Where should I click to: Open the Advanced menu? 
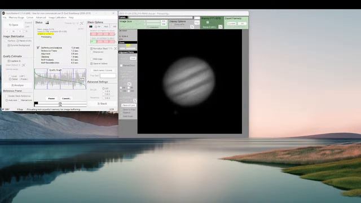[41, 17]
